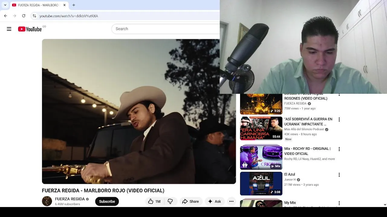Open options menu for Ucrania podcast video
Screen dimensions: 387x217
point(339,120)
